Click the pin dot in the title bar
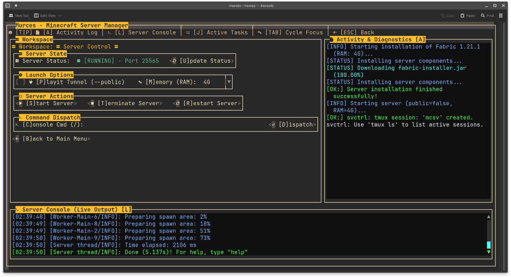This screenshot has height=277, width=511. click(x=16, y=5)
